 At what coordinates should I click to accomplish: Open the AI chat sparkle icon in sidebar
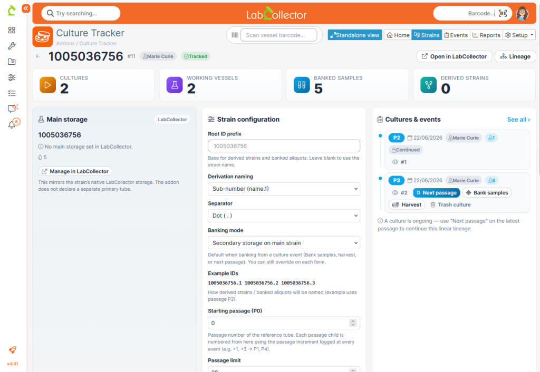coord(13,109)
